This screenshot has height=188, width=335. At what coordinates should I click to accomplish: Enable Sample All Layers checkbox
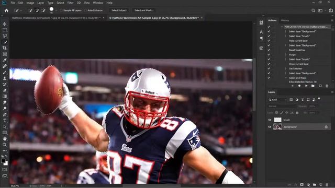tap(61, 10)
